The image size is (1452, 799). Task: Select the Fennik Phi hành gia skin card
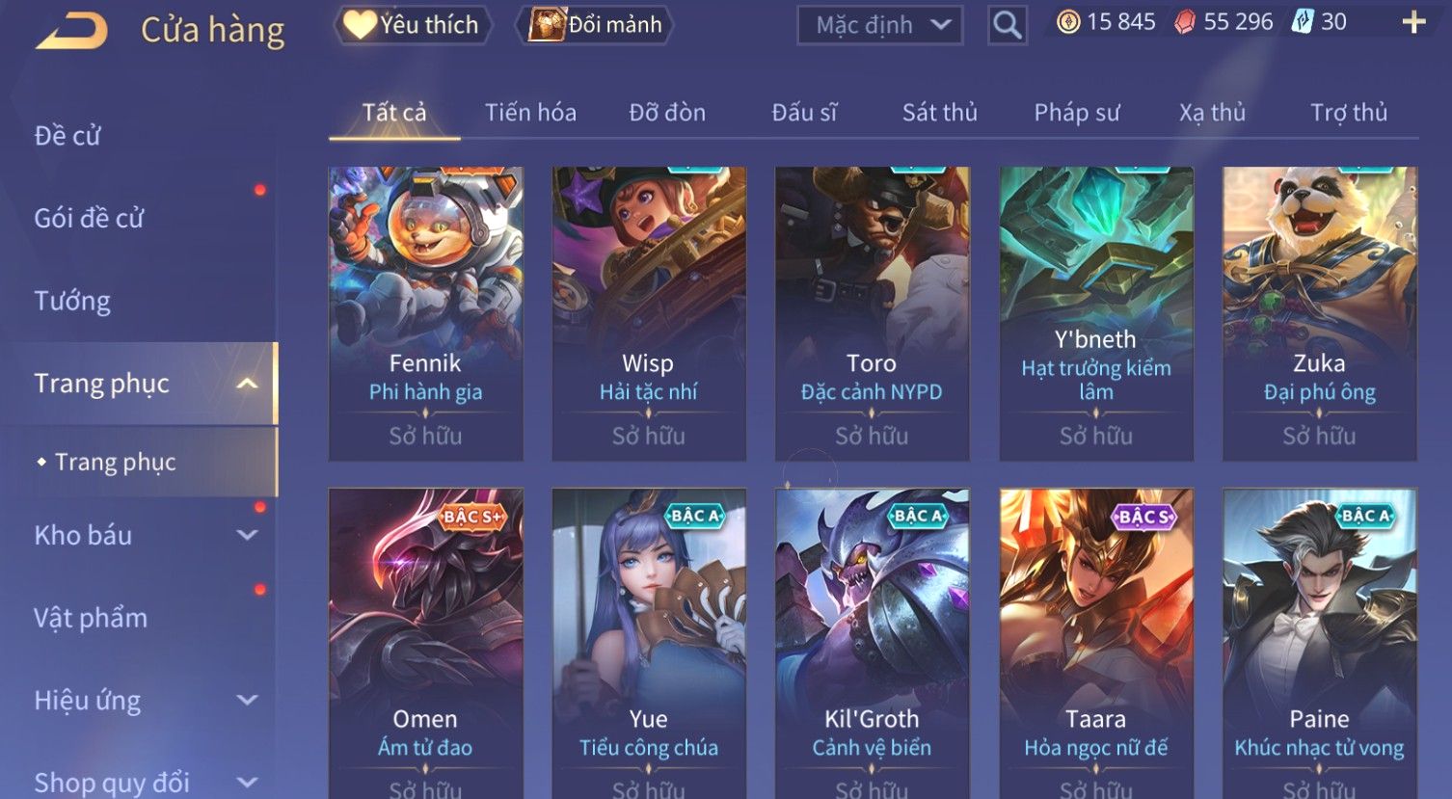tap(426, 313)
